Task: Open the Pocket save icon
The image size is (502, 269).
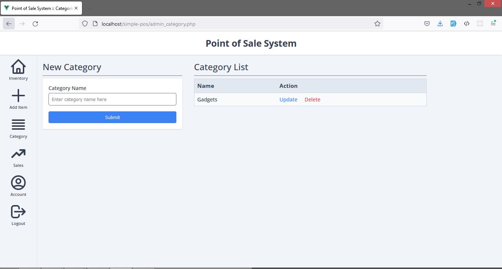Action: click(x=427, y=24)
